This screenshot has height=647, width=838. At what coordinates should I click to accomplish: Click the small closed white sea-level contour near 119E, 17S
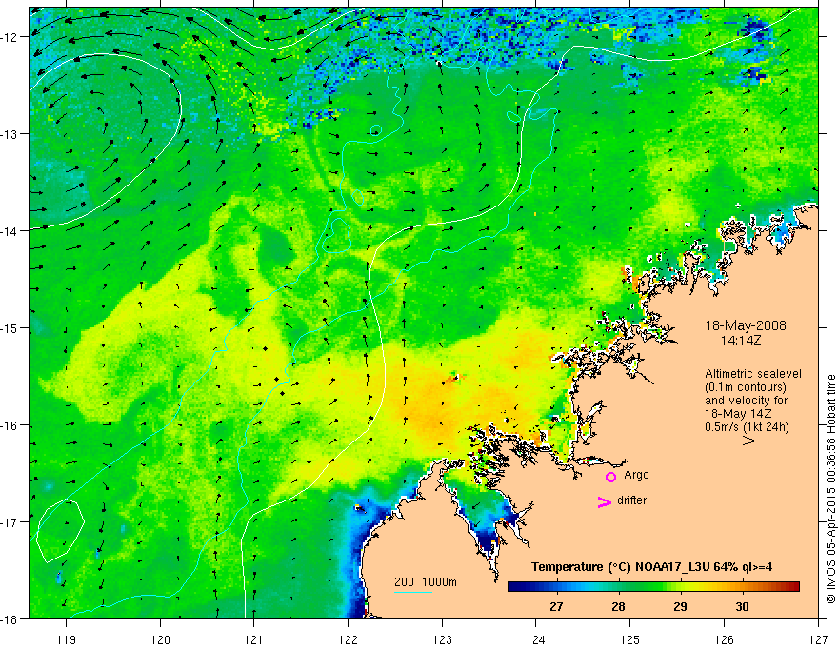[60, 531]
